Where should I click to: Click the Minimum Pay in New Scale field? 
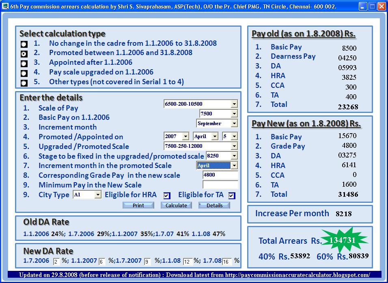pyautogui.click(x=220, y=185)
